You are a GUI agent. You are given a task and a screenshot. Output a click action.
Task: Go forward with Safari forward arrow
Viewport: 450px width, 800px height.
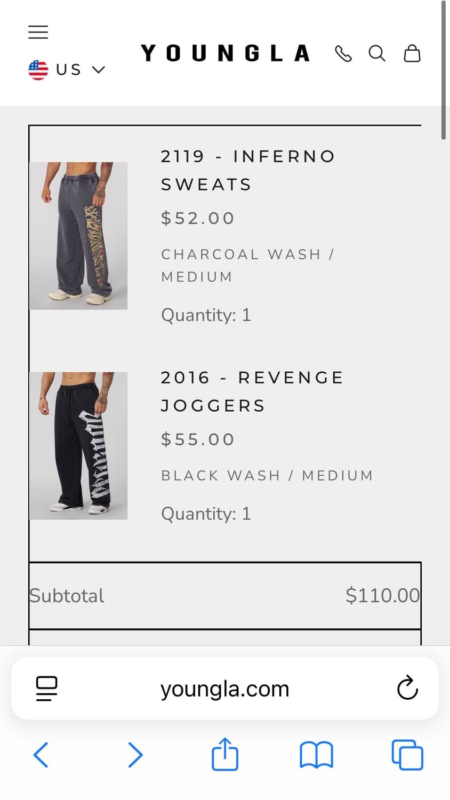point(135,755)
